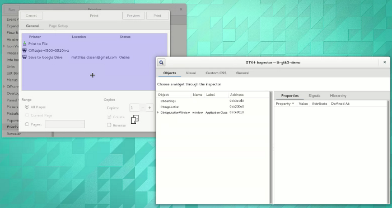Select the Save to Google Drive row
392x208 pixels.
(94, 57)
